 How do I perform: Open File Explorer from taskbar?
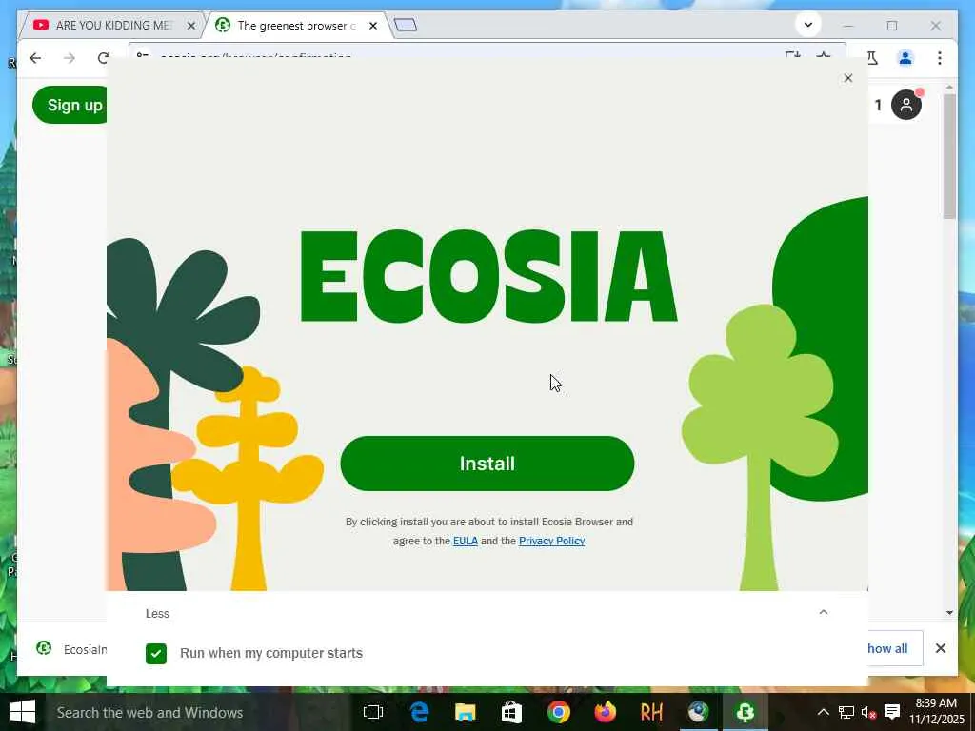coord(465,712)
